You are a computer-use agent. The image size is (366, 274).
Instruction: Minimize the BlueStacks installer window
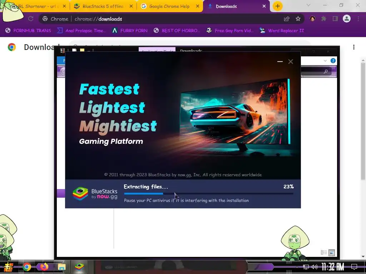(x=280, y=61)
